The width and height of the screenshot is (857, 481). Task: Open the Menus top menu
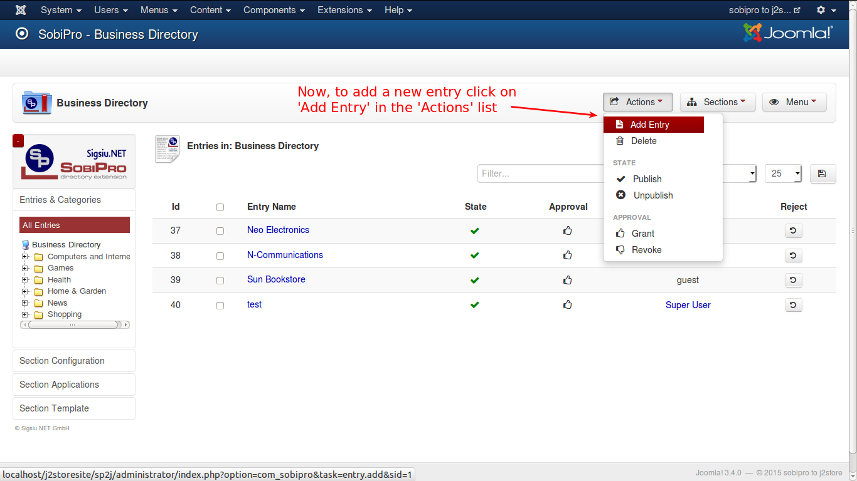(x=159, y=10)
